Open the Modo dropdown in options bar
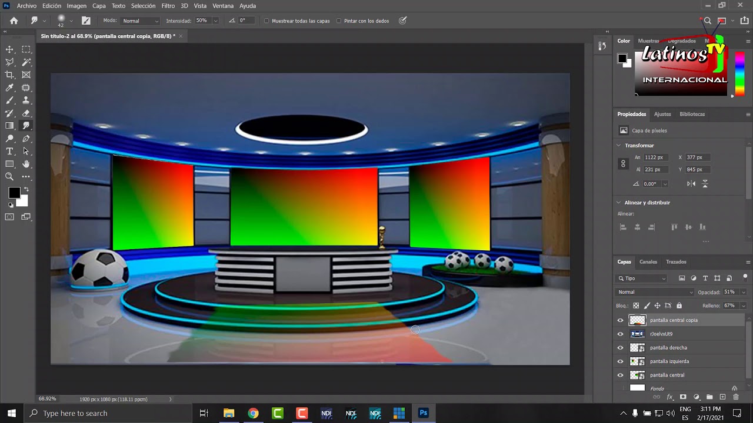This screenshot has width=753, height=423. click(140, 21)
